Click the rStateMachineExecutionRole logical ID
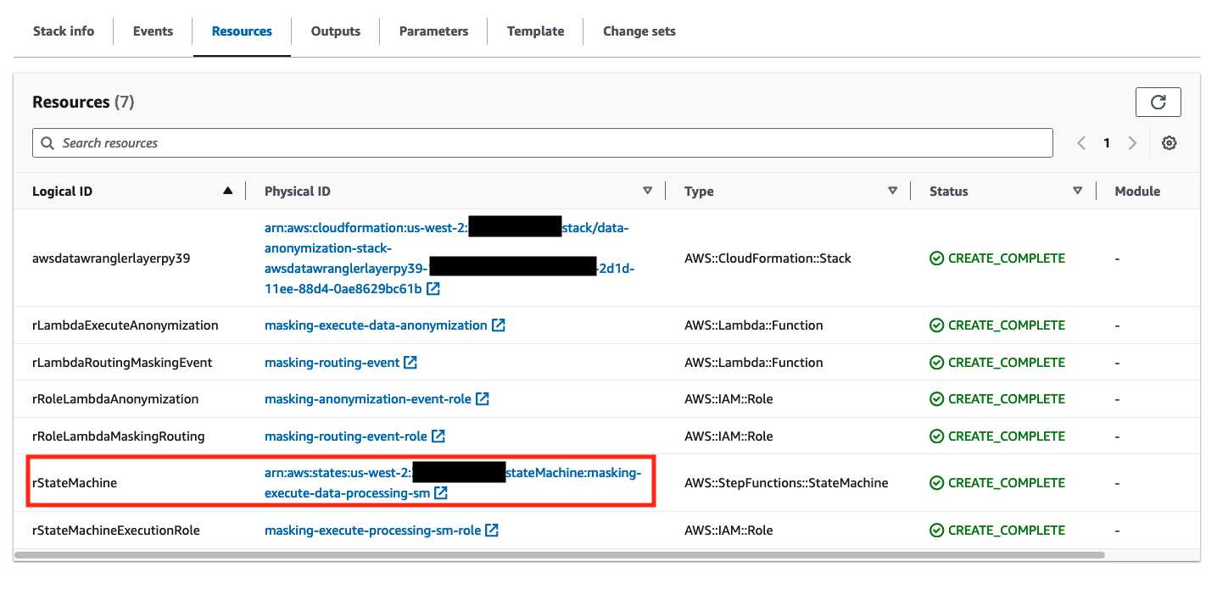1217x589 pixels. pos(116,531)
